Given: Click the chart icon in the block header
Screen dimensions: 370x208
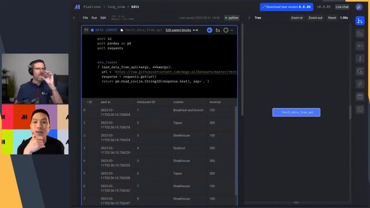Looking at the screenshot, I should 218,30.
